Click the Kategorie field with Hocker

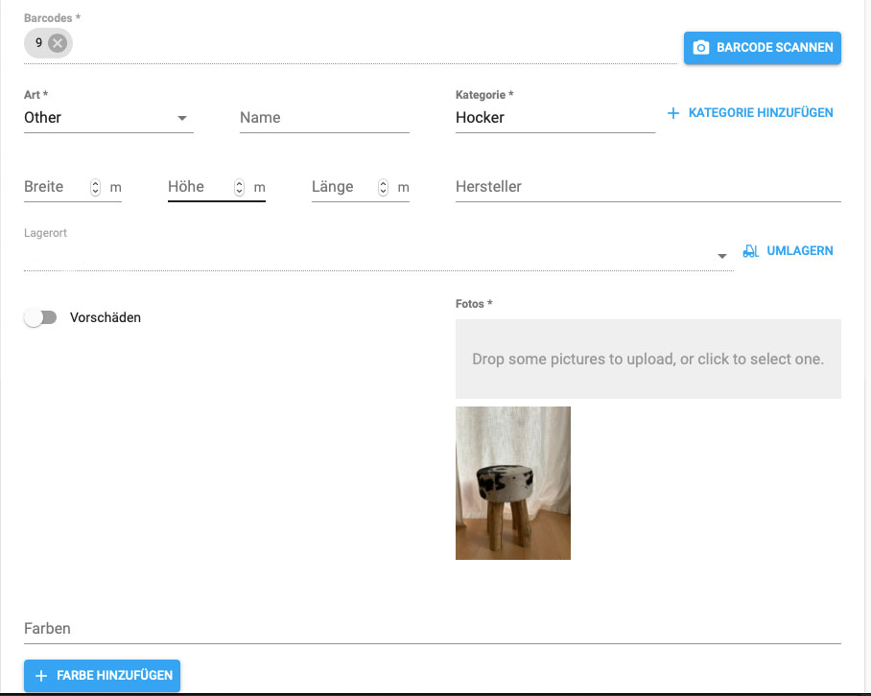(x=555, y=118)
